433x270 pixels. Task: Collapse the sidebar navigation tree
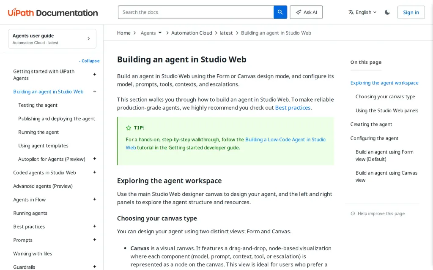[x=89, y=61]
